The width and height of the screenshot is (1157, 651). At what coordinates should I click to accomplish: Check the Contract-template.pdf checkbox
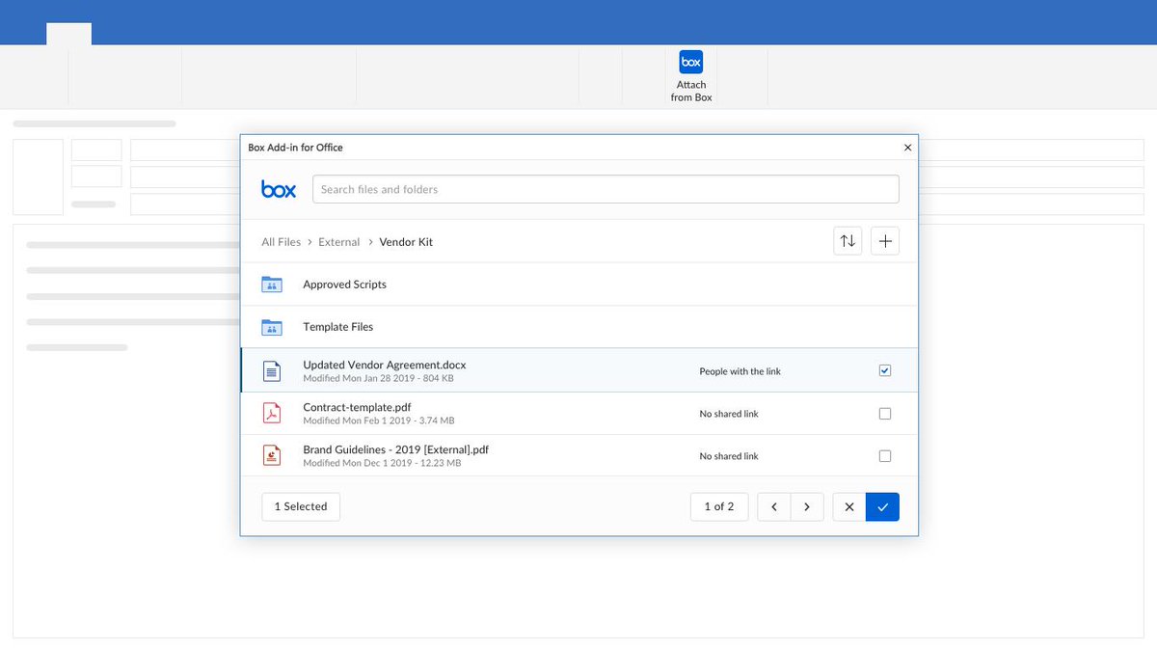(x=885, y=414)
